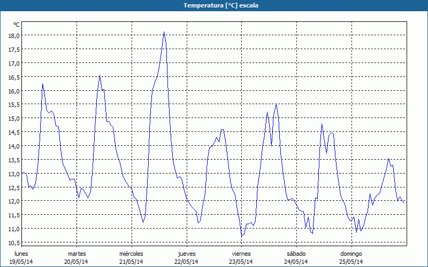Select the 'viernes' day label
Screen dimensions: 428x267
point(241,254)
